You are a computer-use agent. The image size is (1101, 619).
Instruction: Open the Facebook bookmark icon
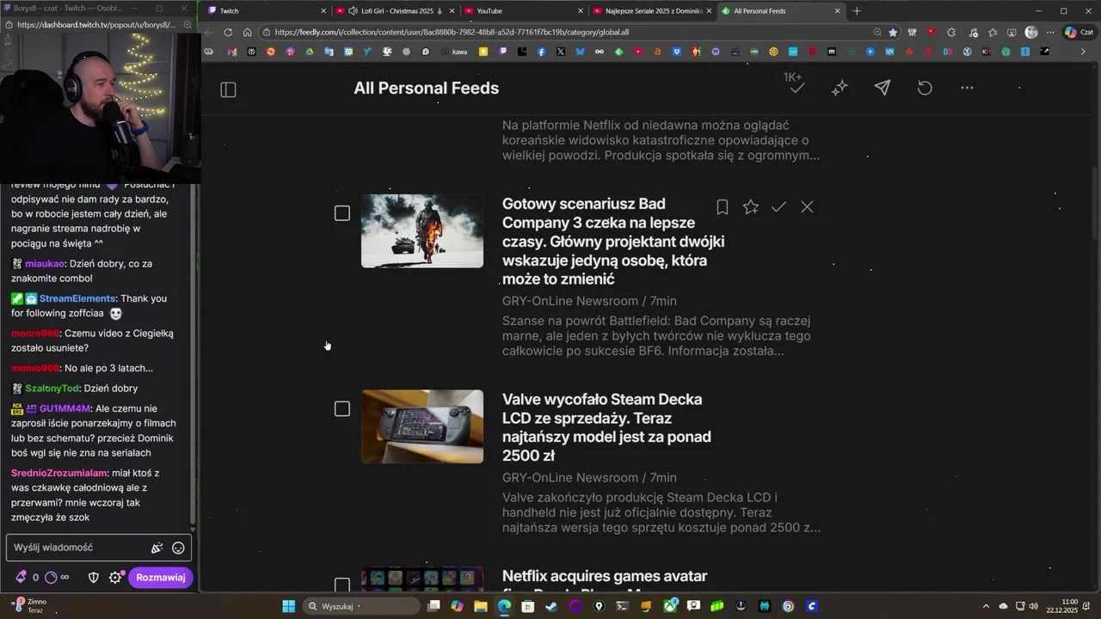541,52
